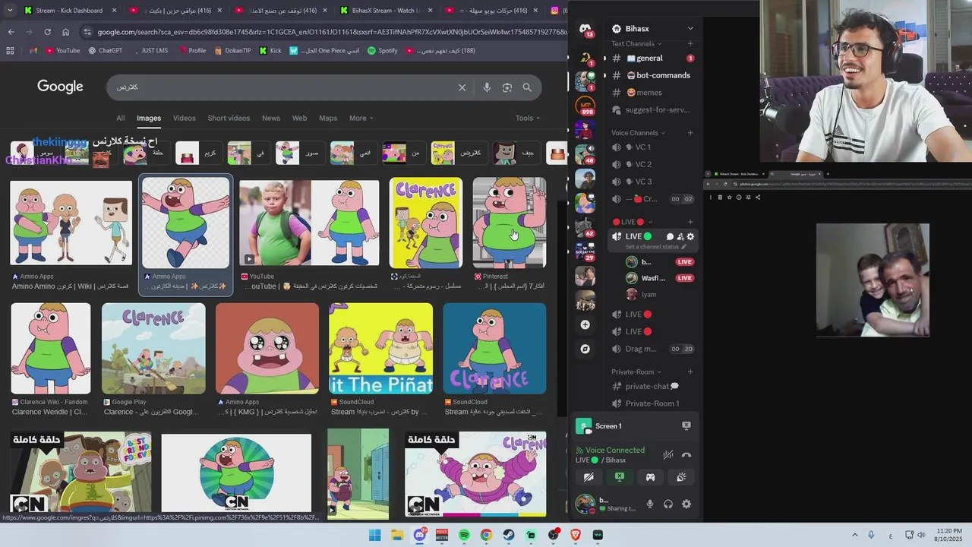
Task: Switch to Stream - Kick Dashboard tab
Action: click(70, 11)
